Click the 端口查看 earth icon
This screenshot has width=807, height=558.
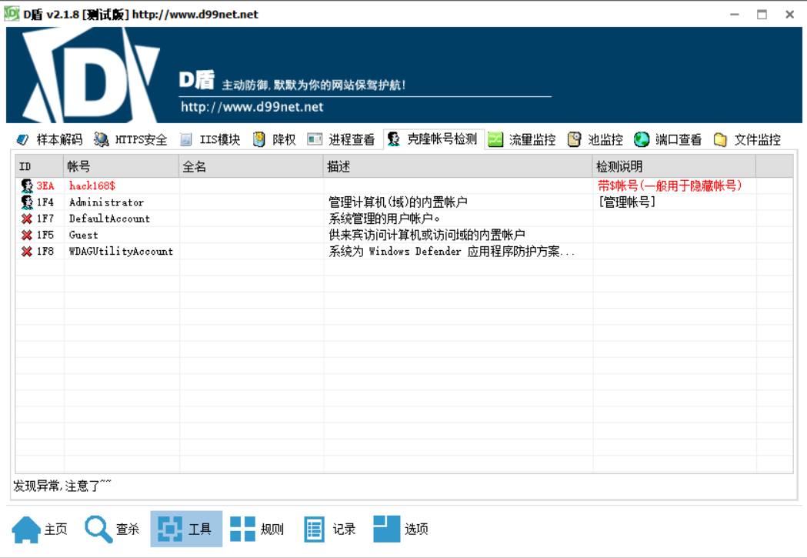point(642,139)
